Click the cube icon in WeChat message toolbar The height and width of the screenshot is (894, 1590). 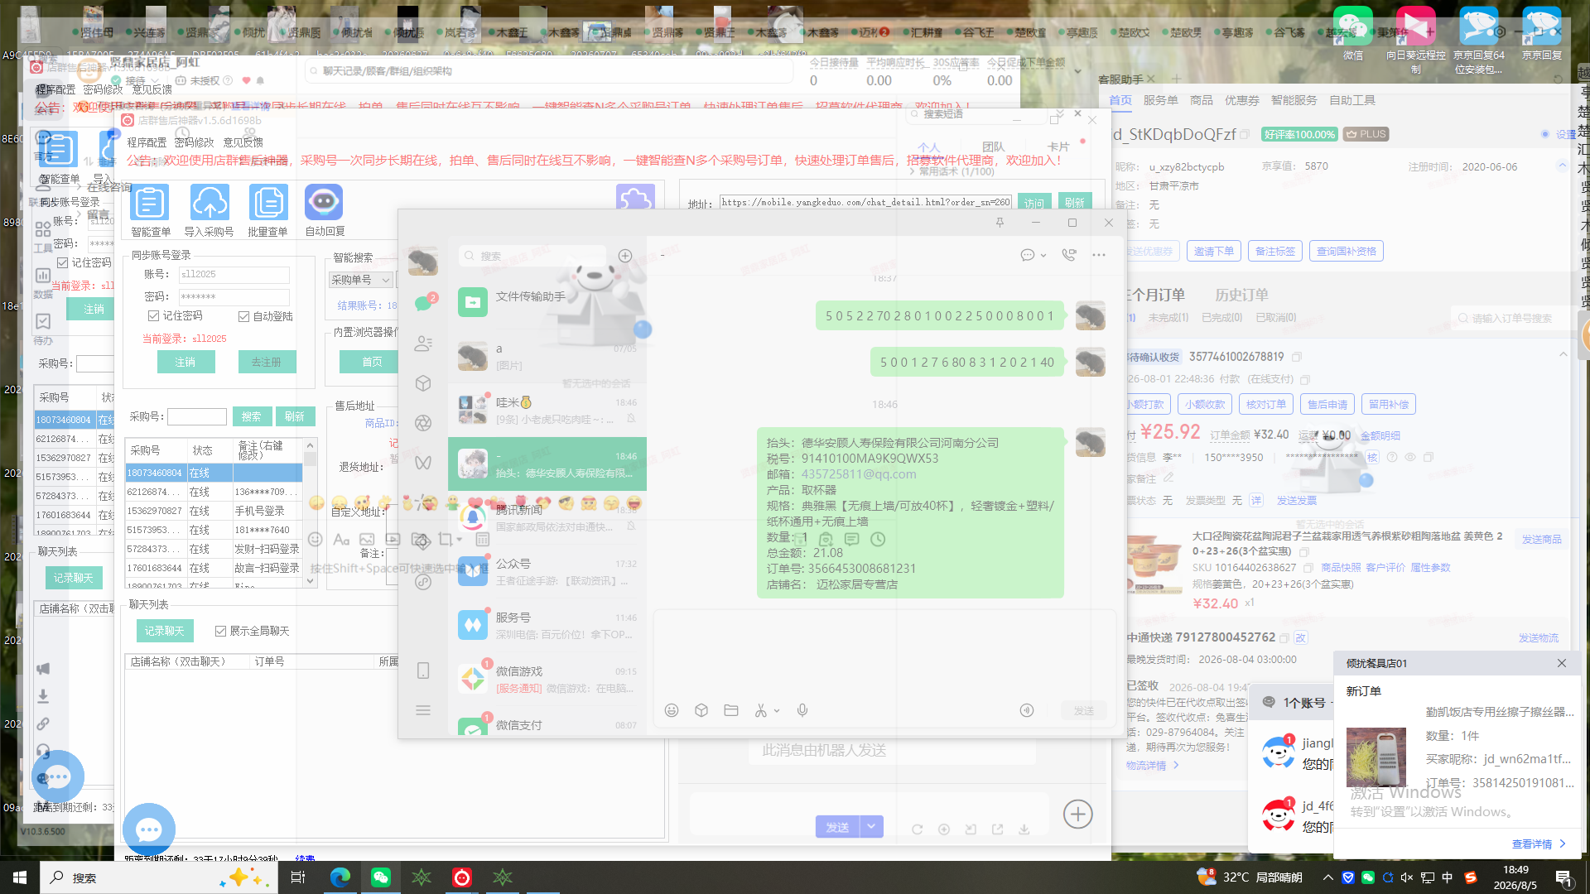point(701,710)
